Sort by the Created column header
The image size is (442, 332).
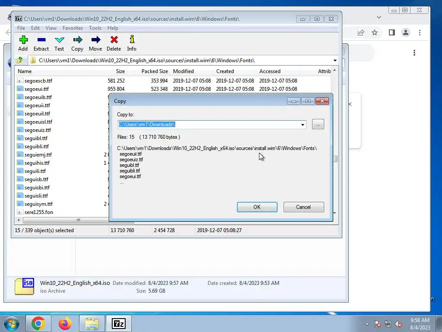(235, 71)
